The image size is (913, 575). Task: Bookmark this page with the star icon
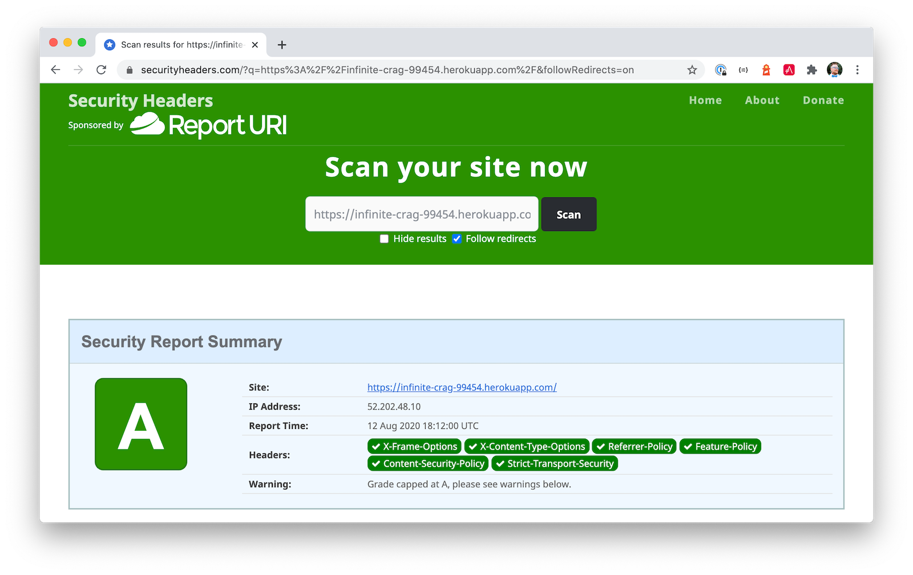point(692,70)
